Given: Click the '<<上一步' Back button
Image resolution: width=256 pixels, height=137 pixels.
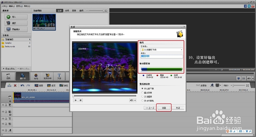Looking at the screenshot, I should [150, 108].
